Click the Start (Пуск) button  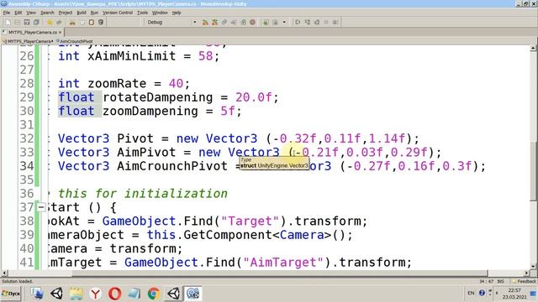[11, 294]
